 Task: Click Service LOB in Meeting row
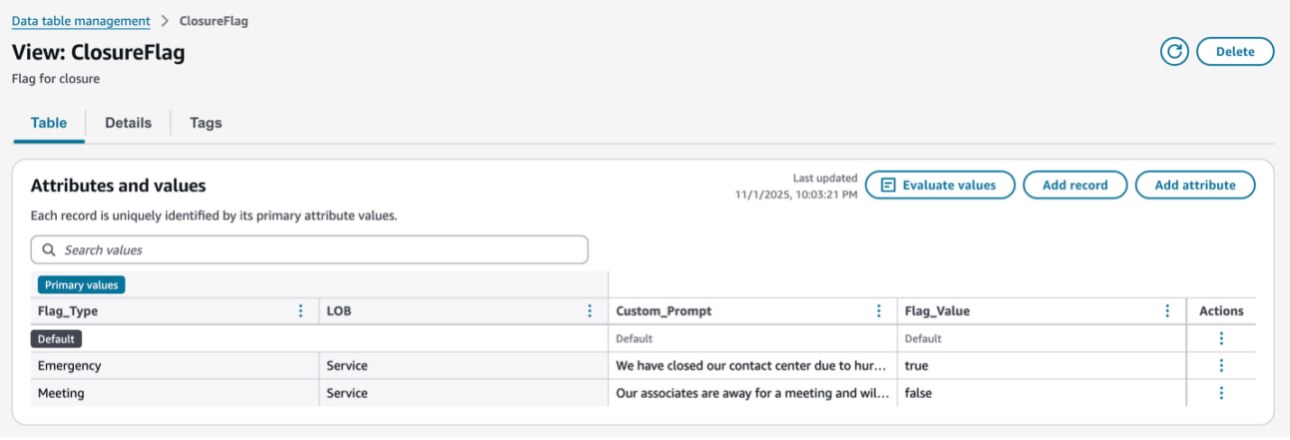[464, 393]
